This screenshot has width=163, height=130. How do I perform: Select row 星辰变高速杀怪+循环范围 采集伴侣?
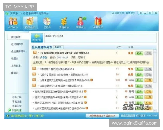[x=92, y=103]
